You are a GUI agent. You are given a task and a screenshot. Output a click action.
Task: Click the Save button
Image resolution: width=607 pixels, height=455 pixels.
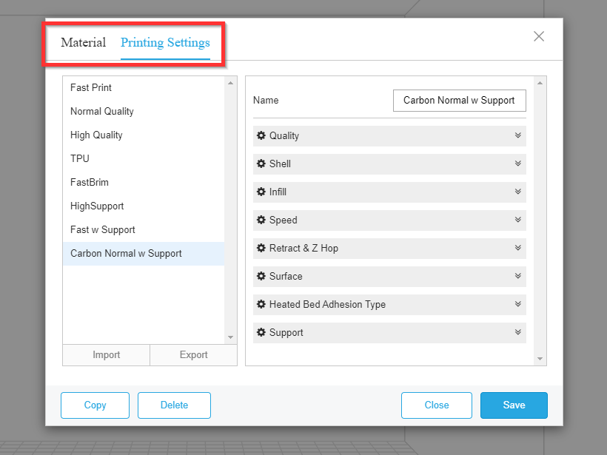point(514,405)
